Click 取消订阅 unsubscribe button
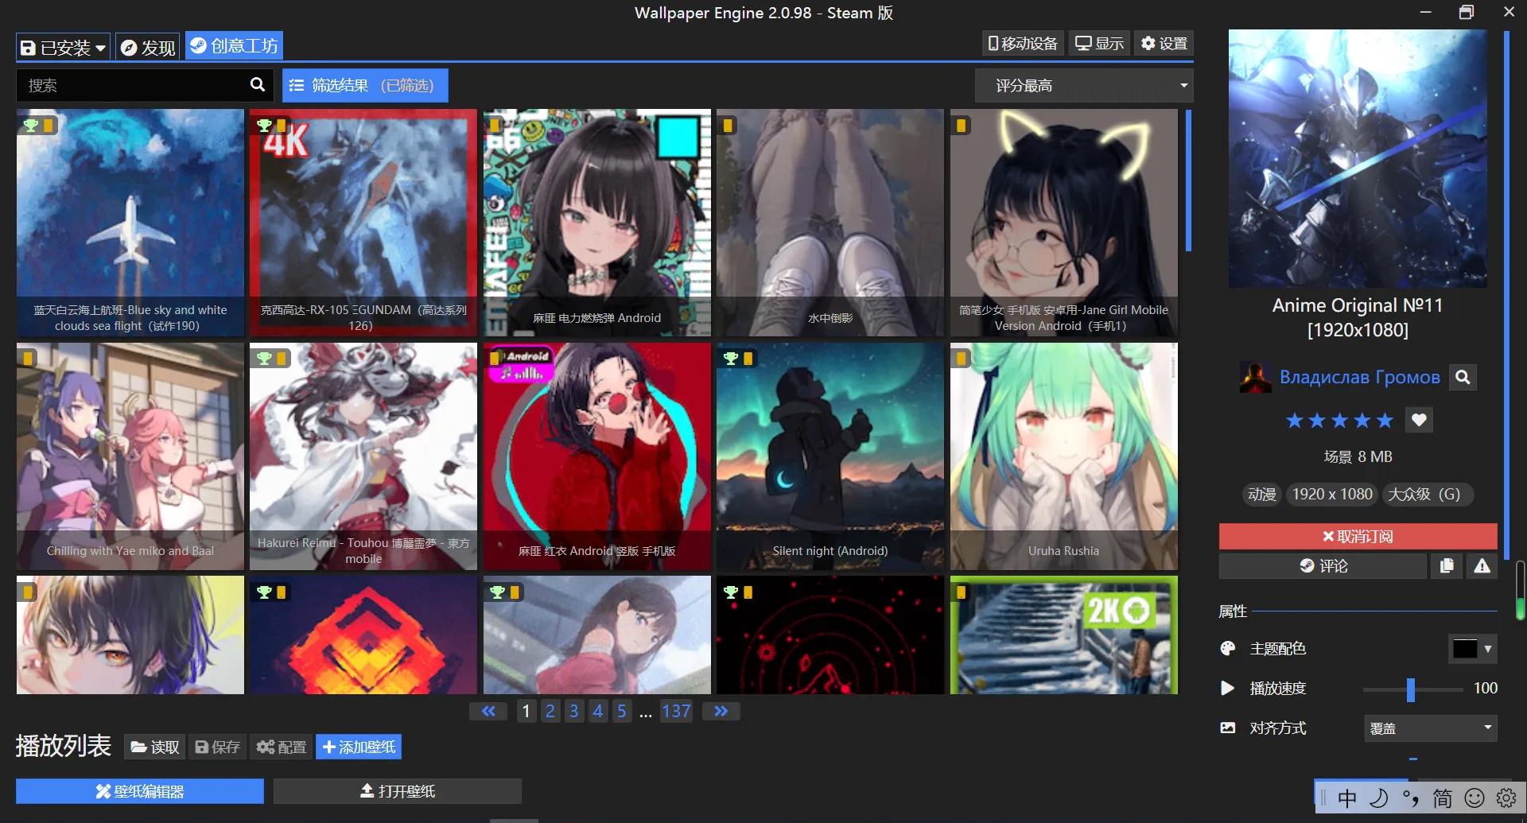 [x=1358, y=537]
